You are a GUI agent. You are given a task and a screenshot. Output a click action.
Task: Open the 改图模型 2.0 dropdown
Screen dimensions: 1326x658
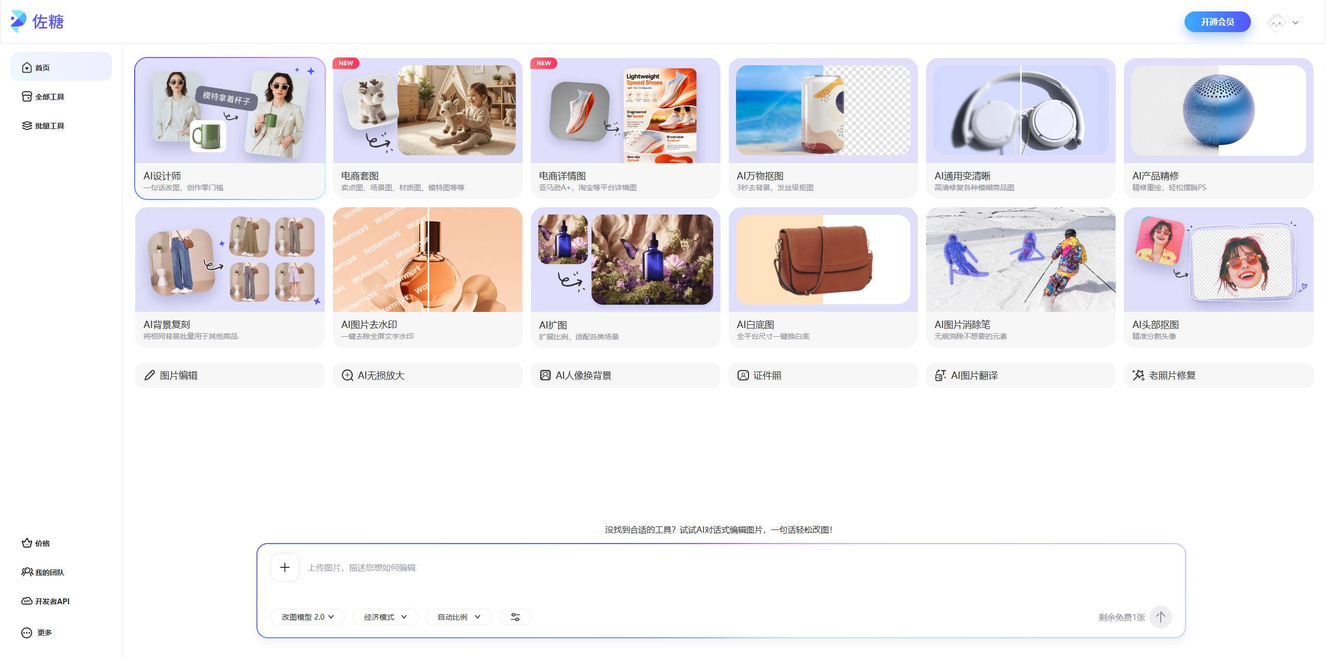(308, 617)
